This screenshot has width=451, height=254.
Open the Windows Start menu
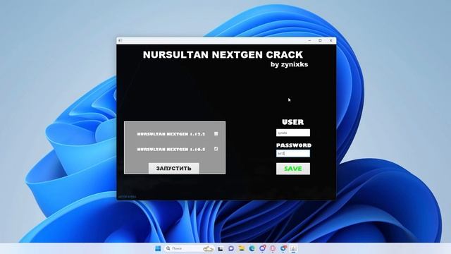158,248
